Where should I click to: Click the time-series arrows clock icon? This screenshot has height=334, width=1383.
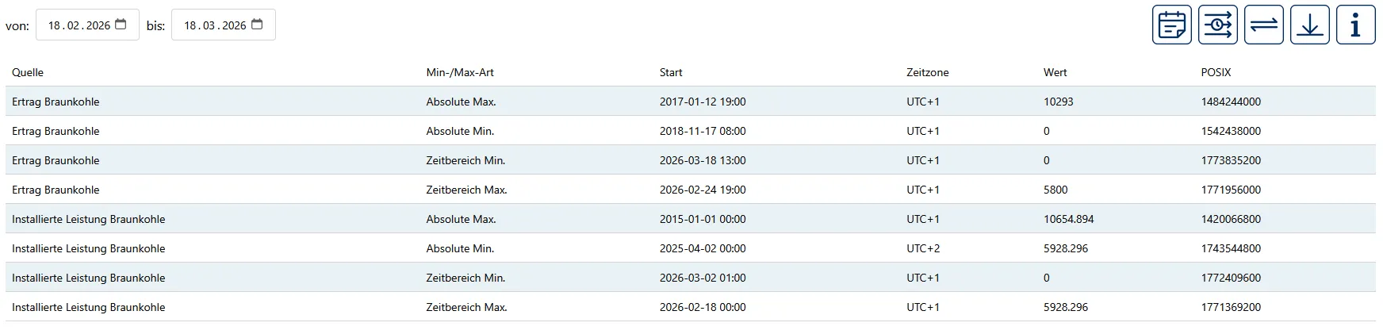(1217, 25)
